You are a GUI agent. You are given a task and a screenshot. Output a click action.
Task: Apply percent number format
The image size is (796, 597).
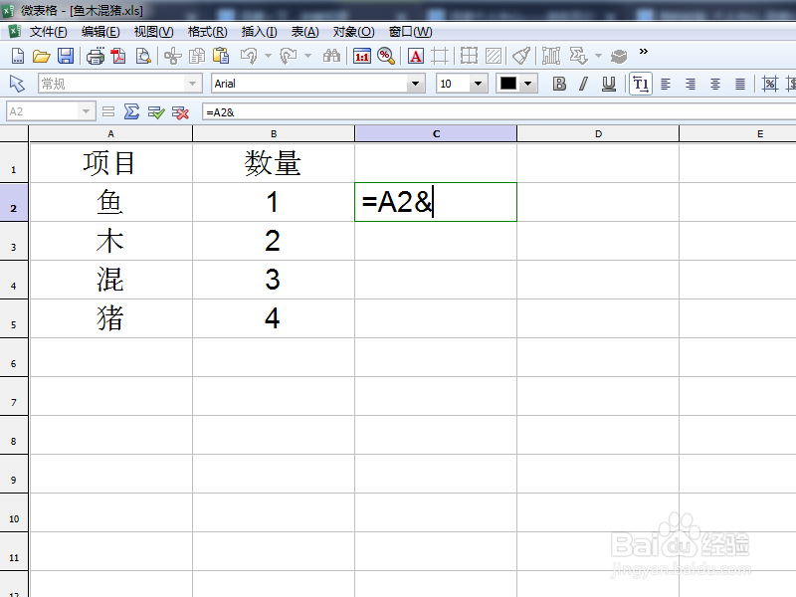click(x=769, y=84)
